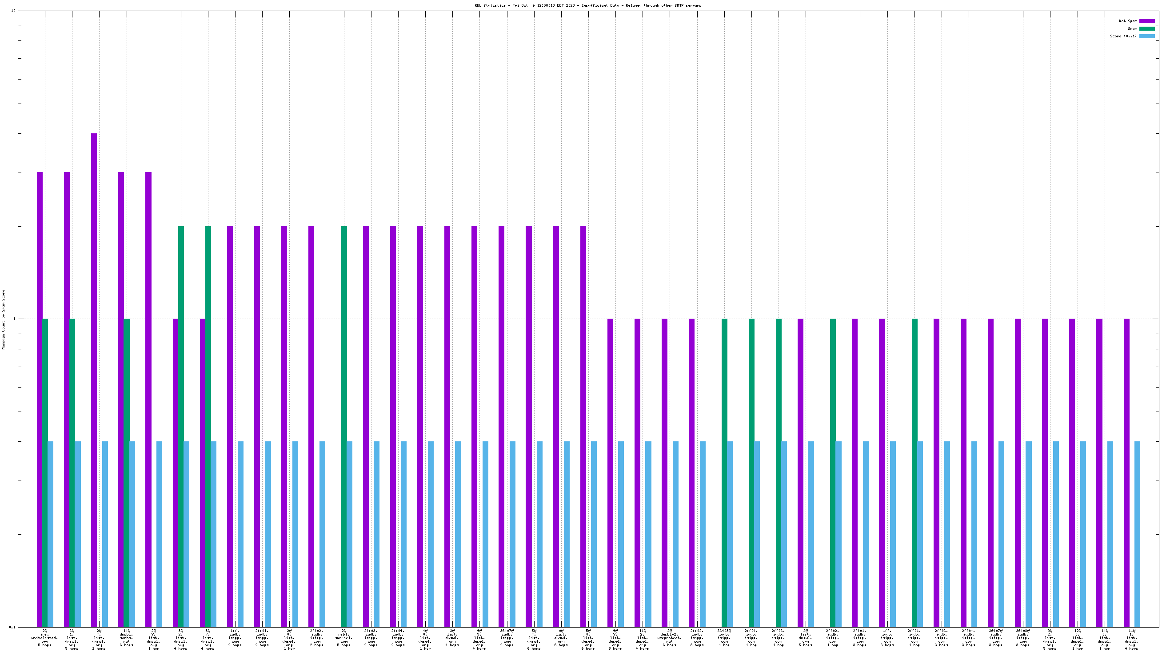Click the 14@ 0.list.dnswl.org axis label
The width and height of the screenshot is (1166, 656).
click(1104, 639)
